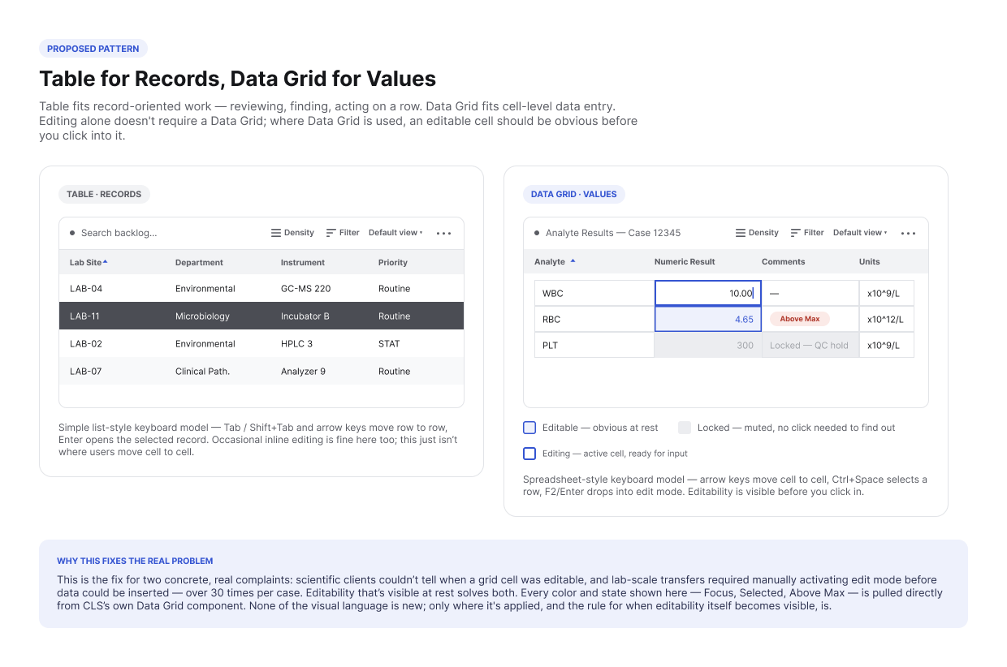Screen dimensions: 1007x667
Task: Click the RBC analyte cell
Action: pos(594,319)
